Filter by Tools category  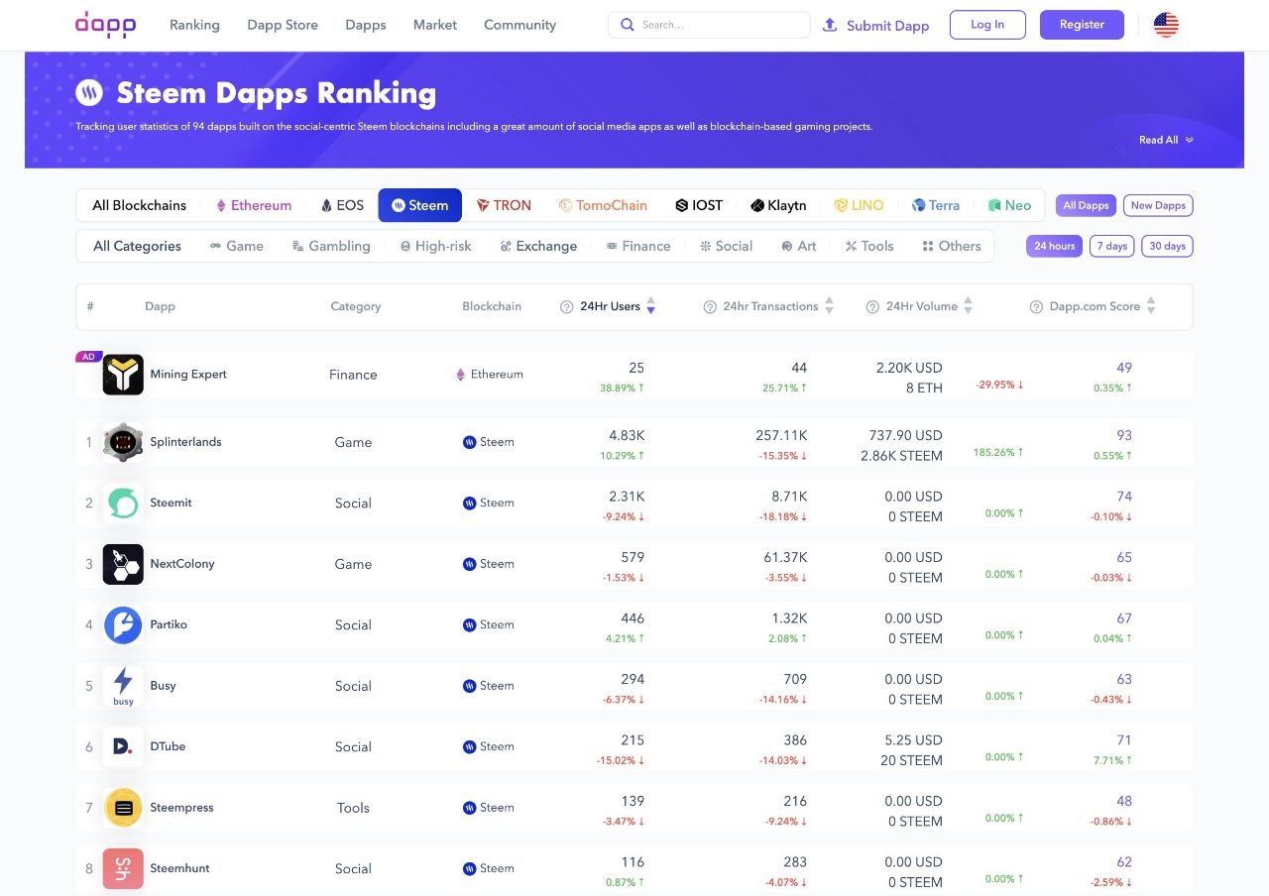click(x=869, y=246)
